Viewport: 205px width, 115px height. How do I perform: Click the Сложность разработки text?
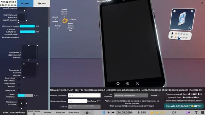184,101
